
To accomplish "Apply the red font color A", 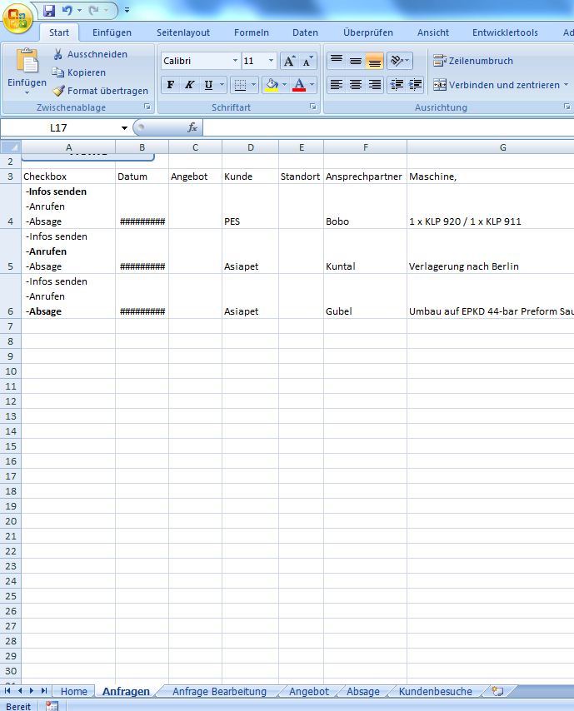I will (x=299, y=85).
